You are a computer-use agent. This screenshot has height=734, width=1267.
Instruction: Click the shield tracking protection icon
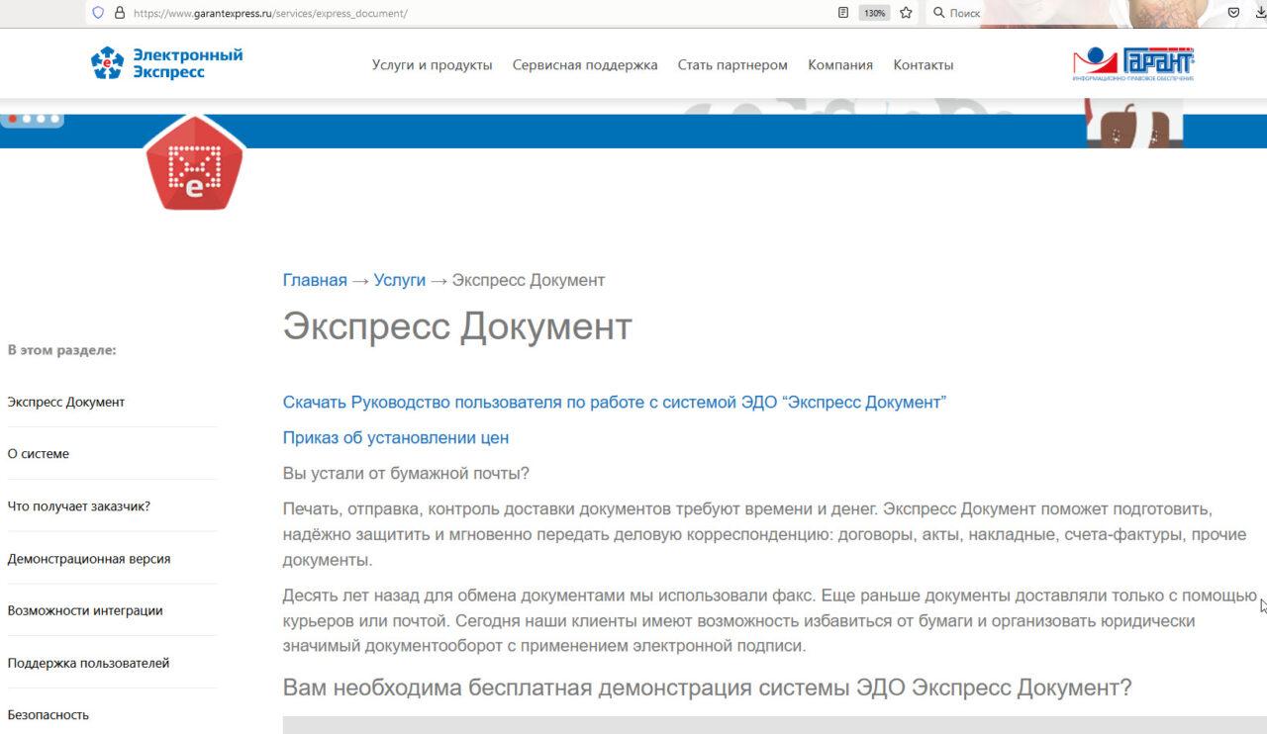coord(98,13)
